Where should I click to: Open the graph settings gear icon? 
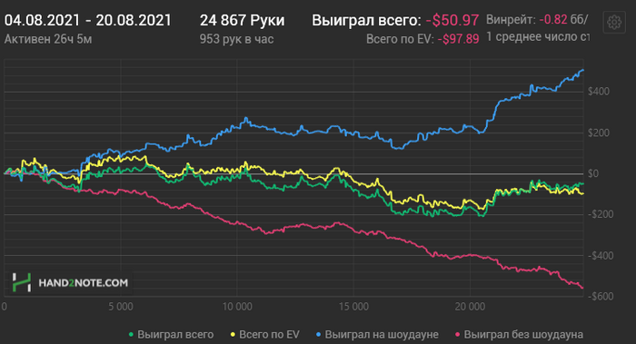(614, 22)
